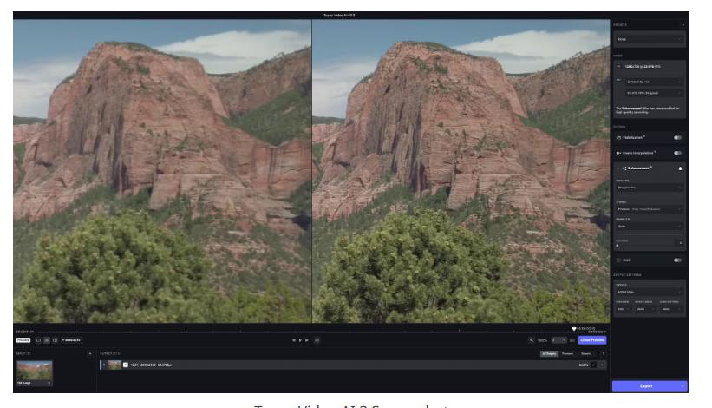Click the Close Preview button
Viewport: 712px width, 408px height.
(592, 339)
